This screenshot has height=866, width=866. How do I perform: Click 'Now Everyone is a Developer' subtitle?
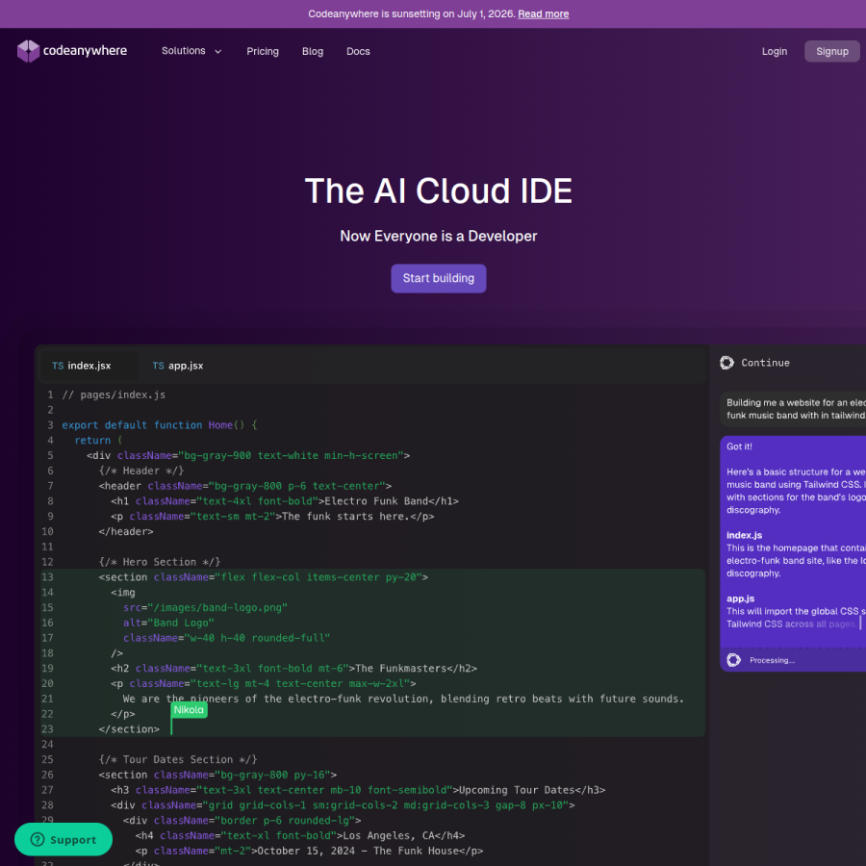point(439,237)
